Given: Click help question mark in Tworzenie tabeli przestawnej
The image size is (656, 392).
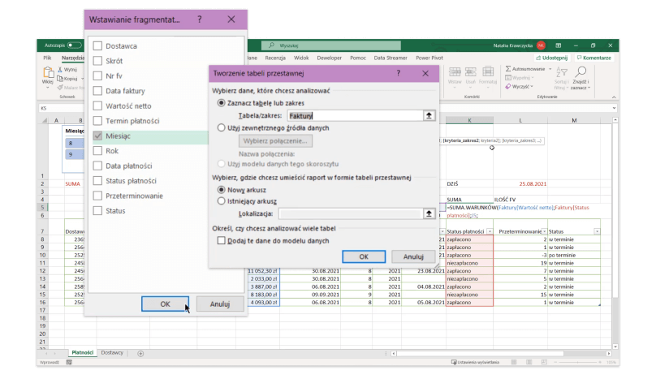Looking at the screenshot, I should click(x=398, y=73).
